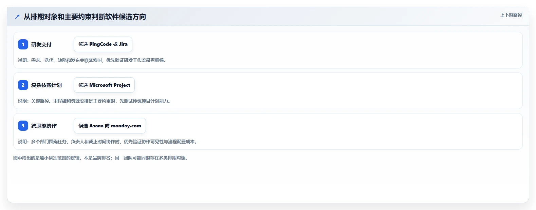Click the 研发交付 heading

click(x=41, y=44)
